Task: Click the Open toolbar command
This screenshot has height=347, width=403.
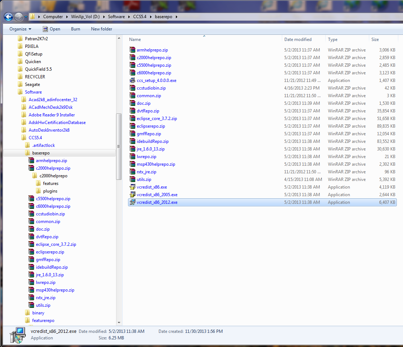Action: coord(54,29)
